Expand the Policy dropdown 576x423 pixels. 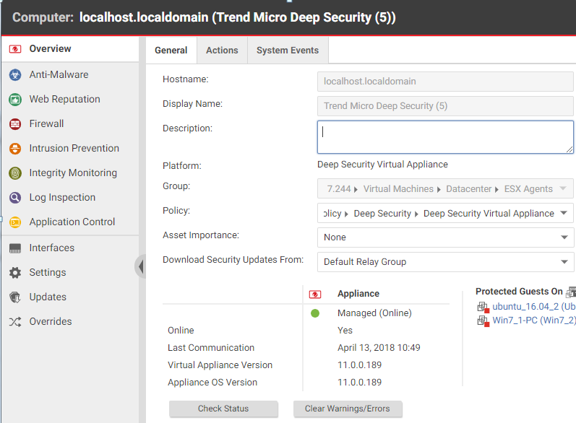(x=564, y=214)
